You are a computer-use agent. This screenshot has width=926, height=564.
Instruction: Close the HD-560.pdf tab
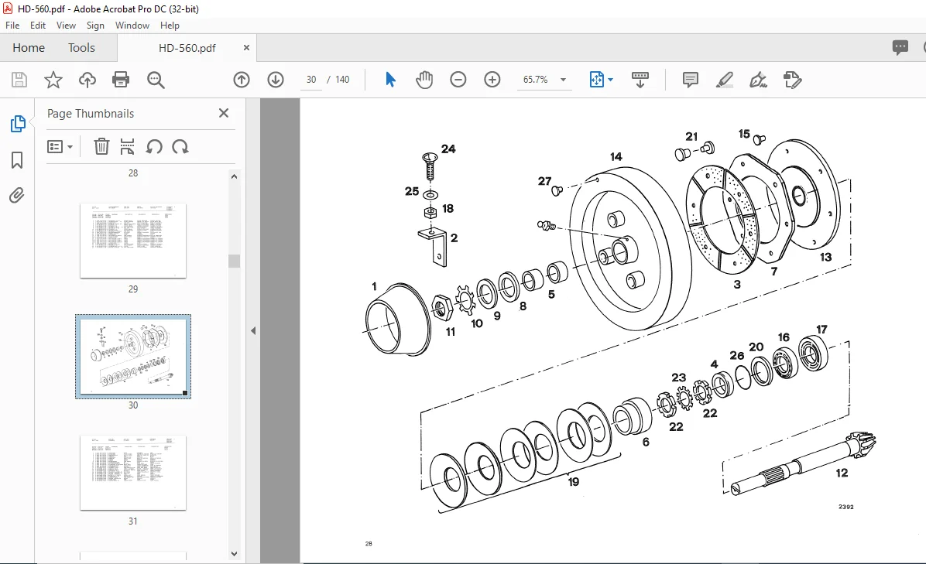pyautogui.click(x=246, y=48)
